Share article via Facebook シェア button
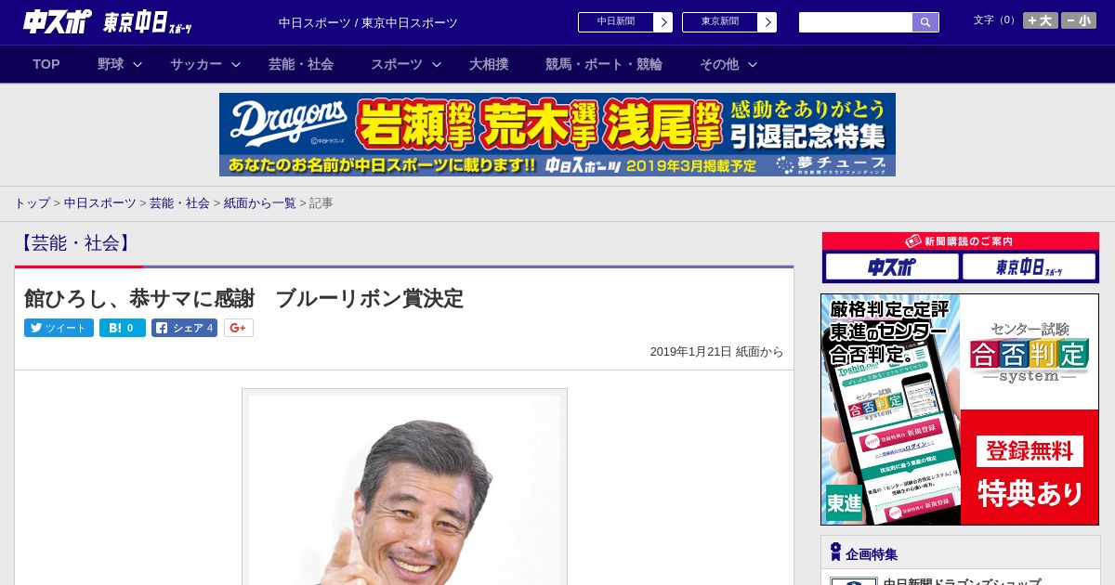Image resolution: width=1115 pixels, height=585 pixels. tap(185, 328)
